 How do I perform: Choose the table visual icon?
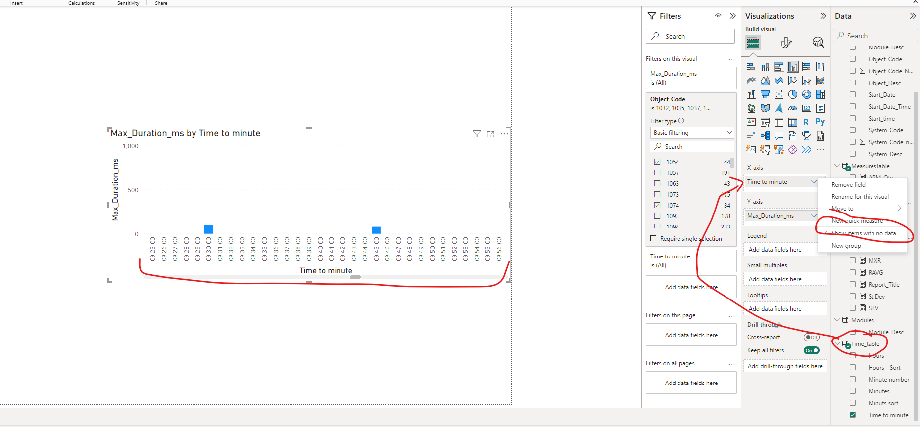click(779, 122)
